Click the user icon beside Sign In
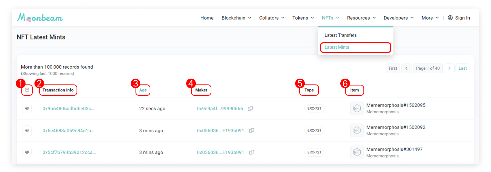Viewport: 491px width, 172px height. 450,18
